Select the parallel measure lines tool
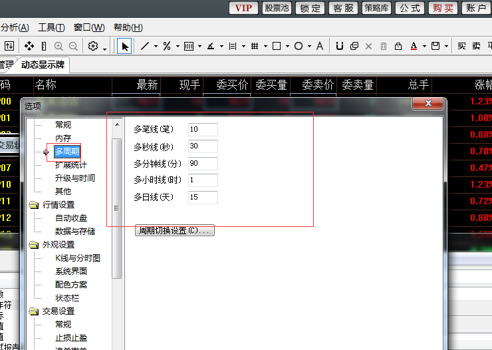This screenshot has width=492, height=350. pos(233,47)
